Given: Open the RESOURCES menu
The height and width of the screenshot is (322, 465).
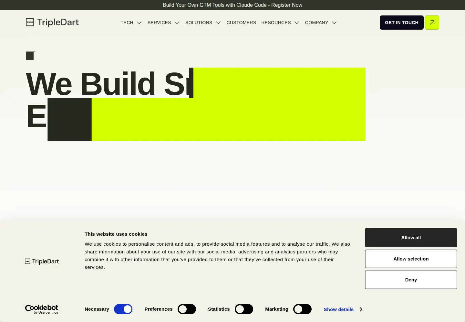Looking at the screenshot, I should click(x=276, y=23).
